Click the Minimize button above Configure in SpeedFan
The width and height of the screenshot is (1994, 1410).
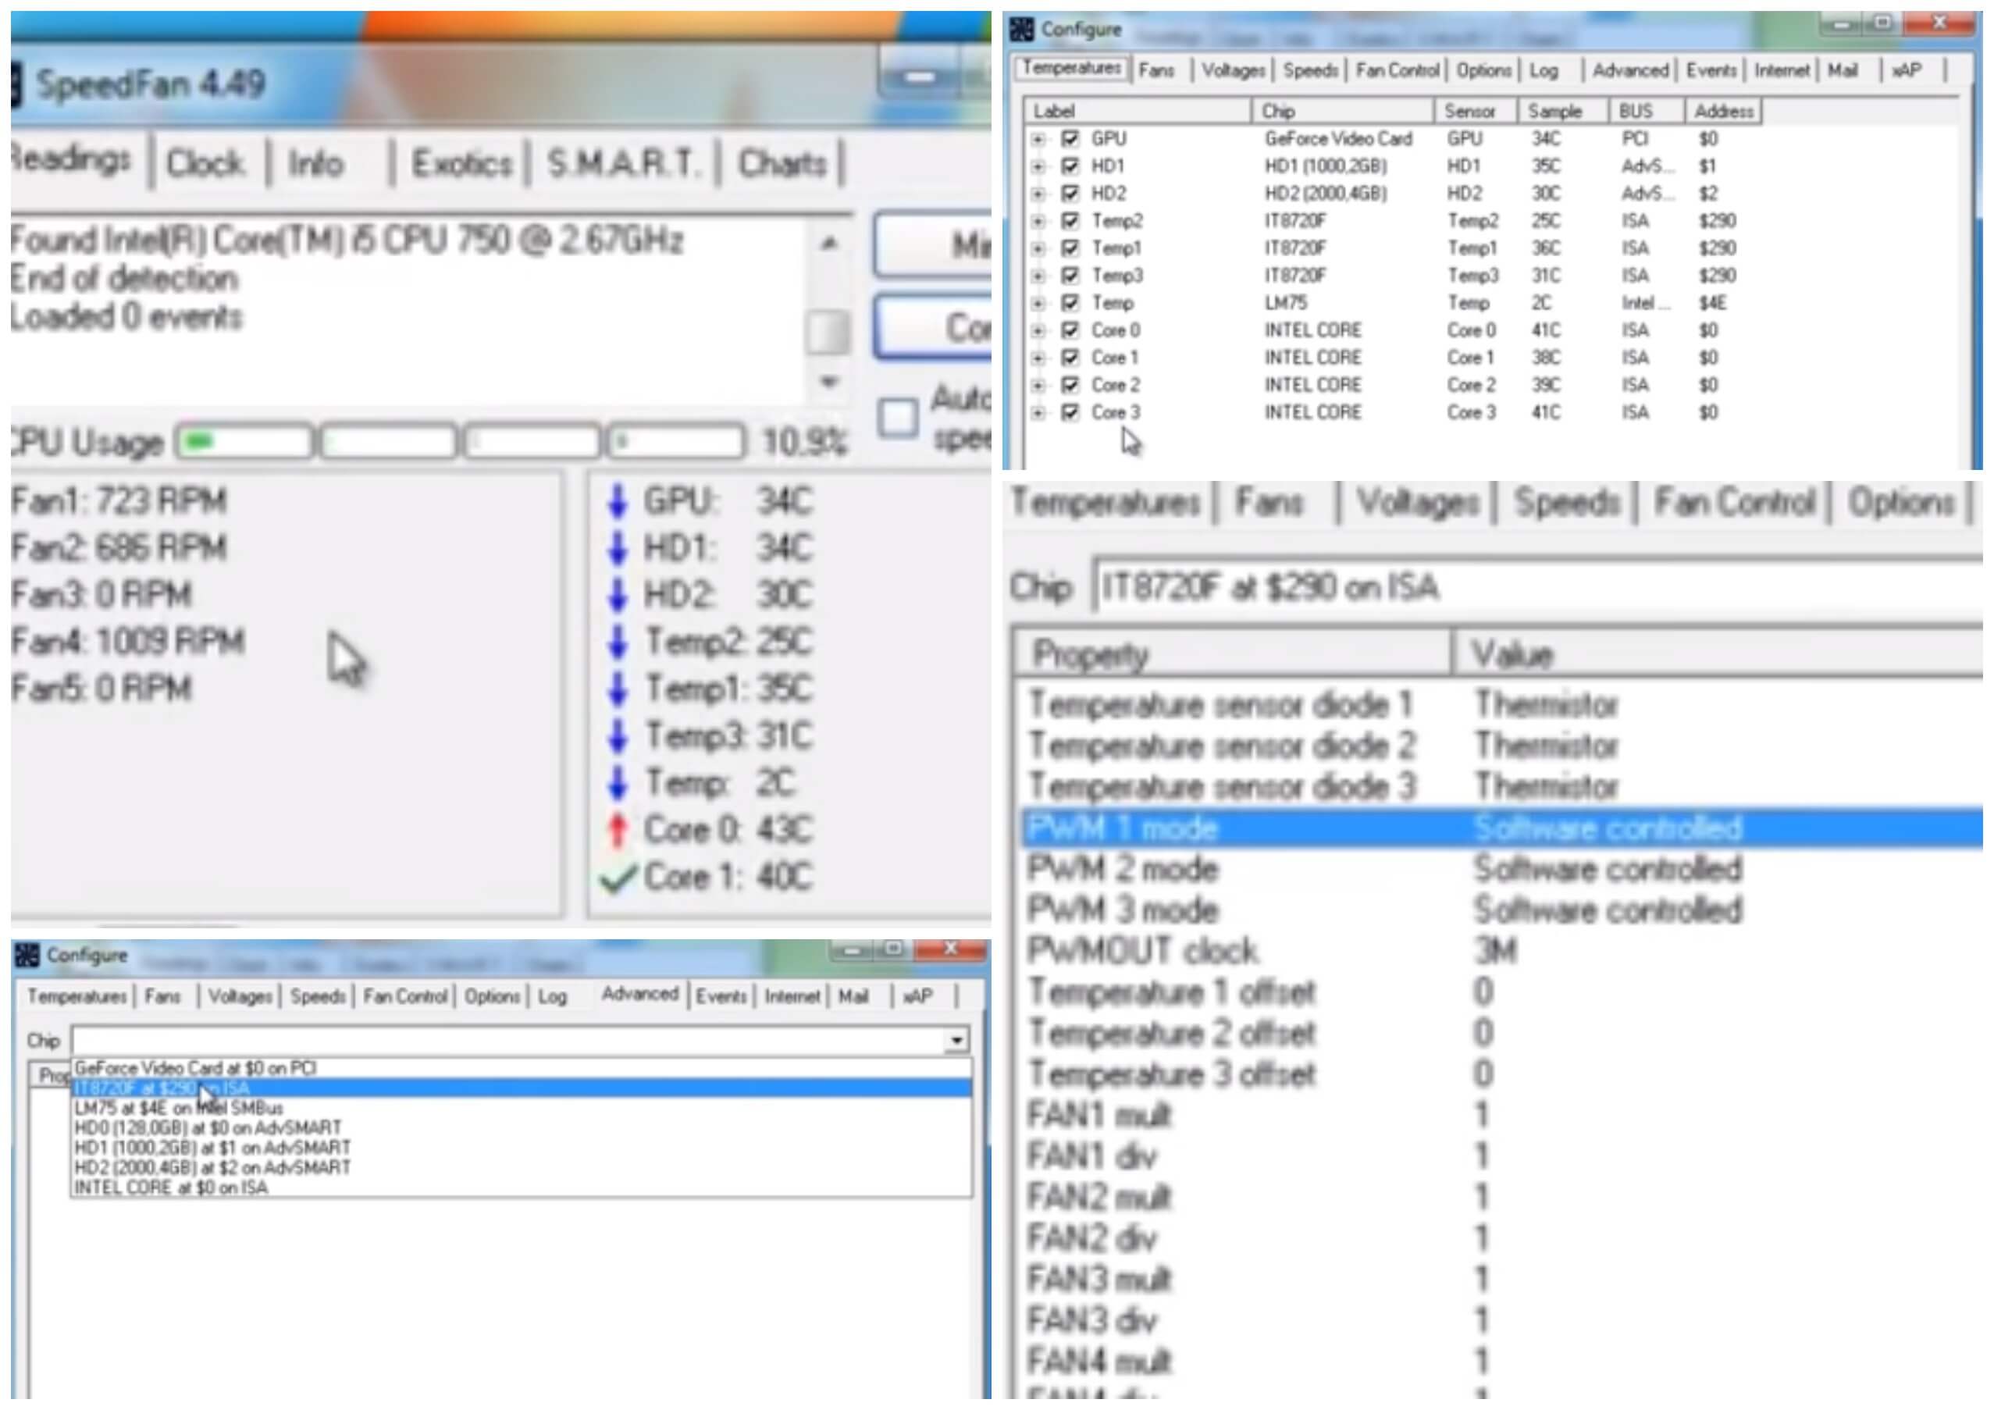[934, 246]
